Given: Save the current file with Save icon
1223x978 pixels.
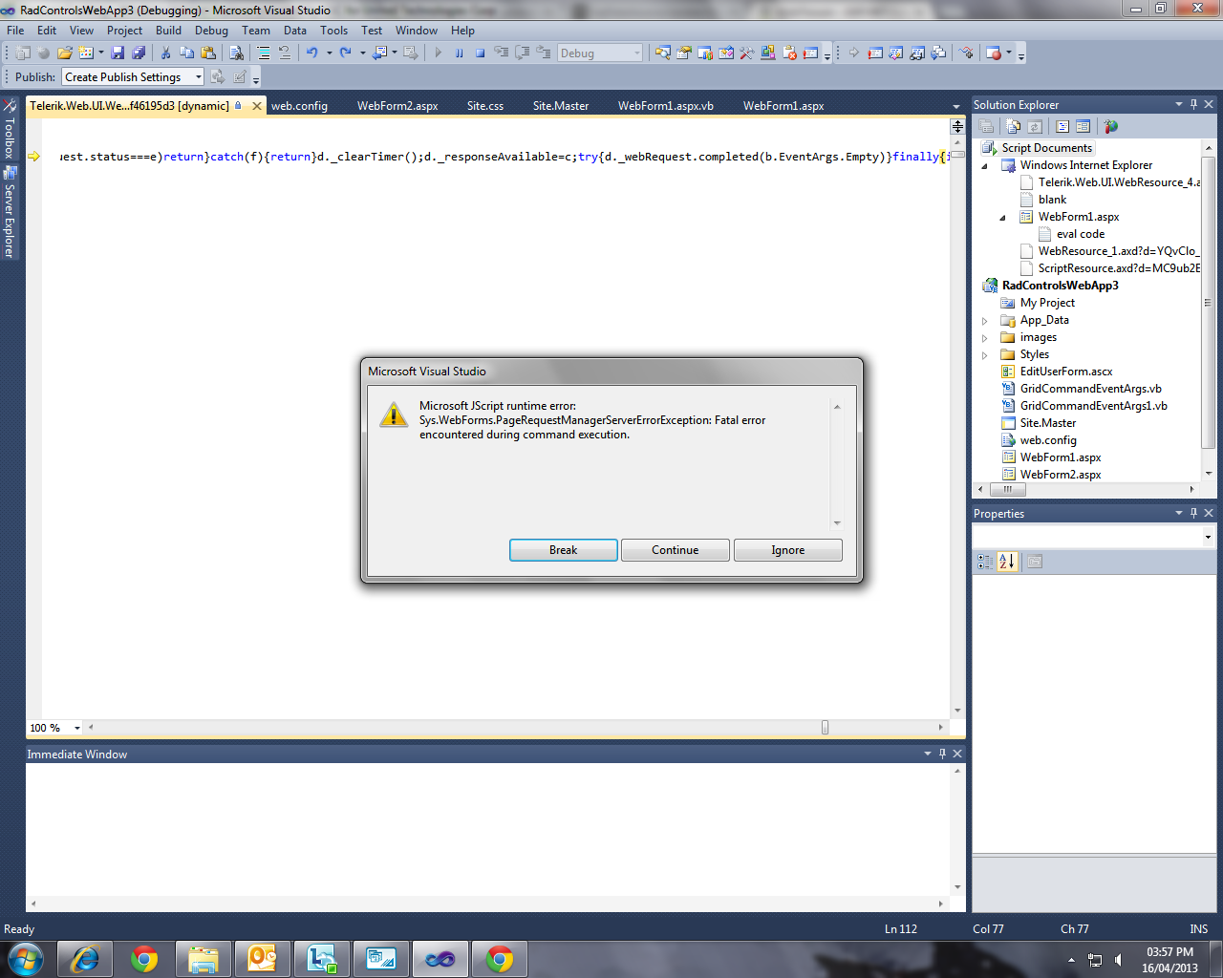Looking at the screenshot, I should coord(118,53).
